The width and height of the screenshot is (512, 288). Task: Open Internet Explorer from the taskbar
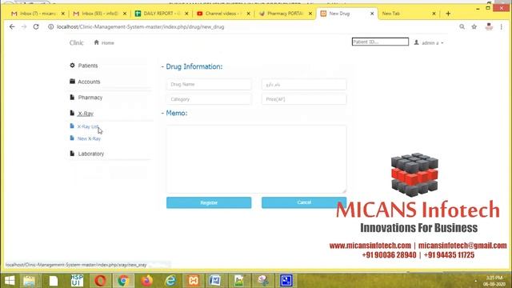(x=170, y=281)
